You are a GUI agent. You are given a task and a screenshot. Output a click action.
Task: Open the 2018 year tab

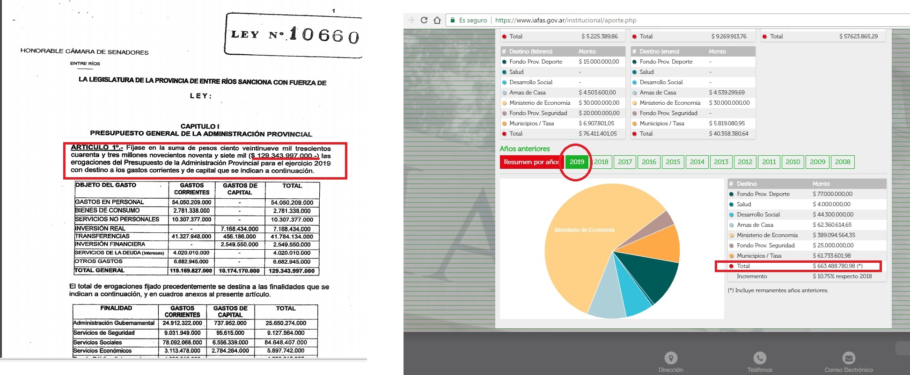point(601,162)
